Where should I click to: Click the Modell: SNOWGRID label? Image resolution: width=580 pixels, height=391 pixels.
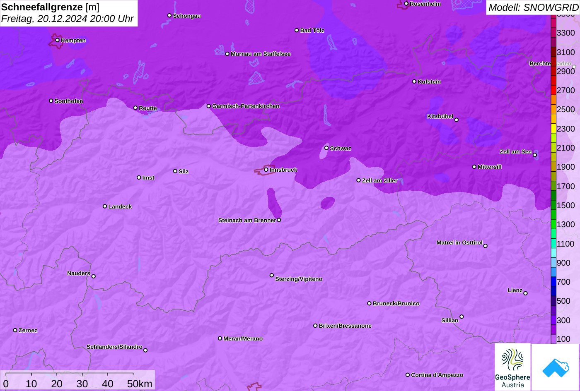pos(533,7)
